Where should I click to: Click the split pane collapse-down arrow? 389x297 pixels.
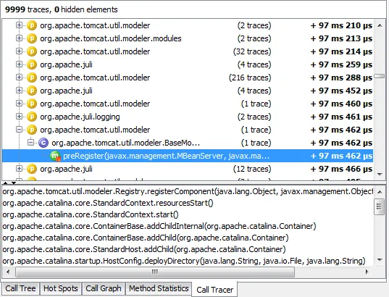(x=13, y=183)
